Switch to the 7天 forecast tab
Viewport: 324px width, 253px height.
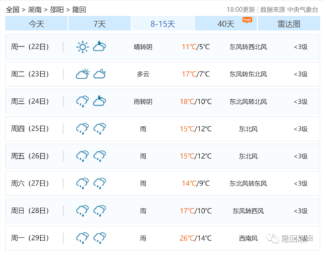tap(100, 23)
